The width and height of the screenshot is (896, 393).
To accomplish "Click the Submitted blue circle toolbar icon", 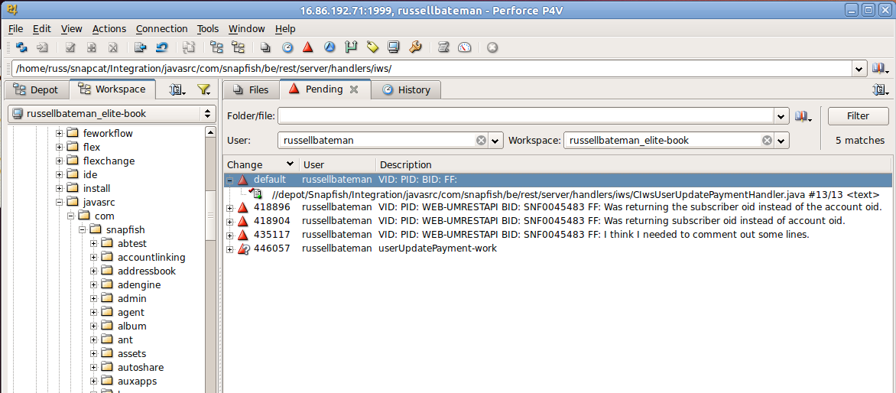I will click(x=330, y=47).
